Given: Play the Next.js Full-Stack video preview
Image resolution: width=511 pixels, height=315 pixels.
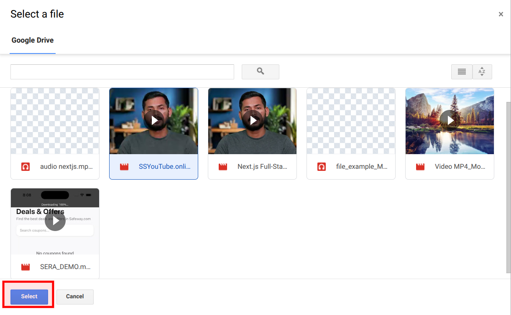Looking at the screenshot, I should point(253,120).
